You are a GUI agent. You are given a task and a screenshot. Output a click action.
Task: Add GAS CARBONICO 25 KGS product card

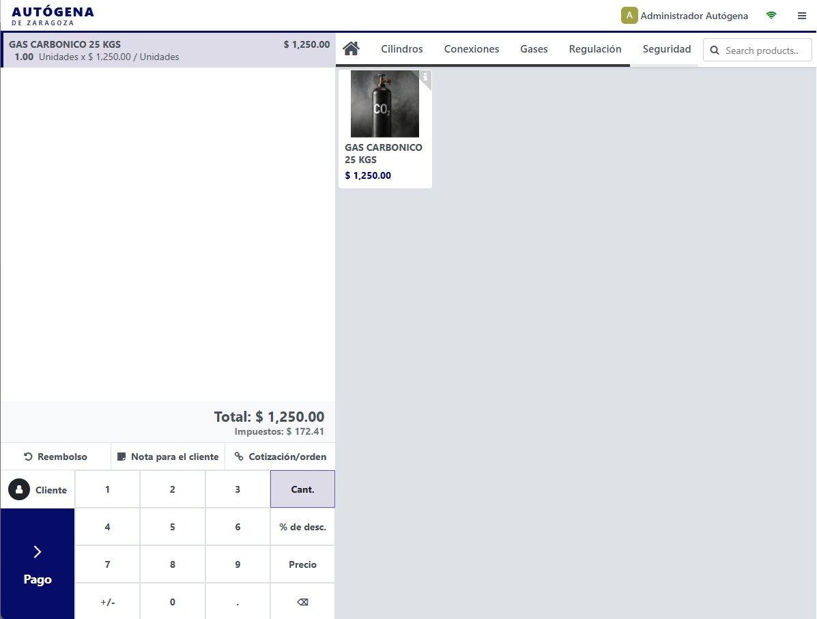(x=385, y=129)
